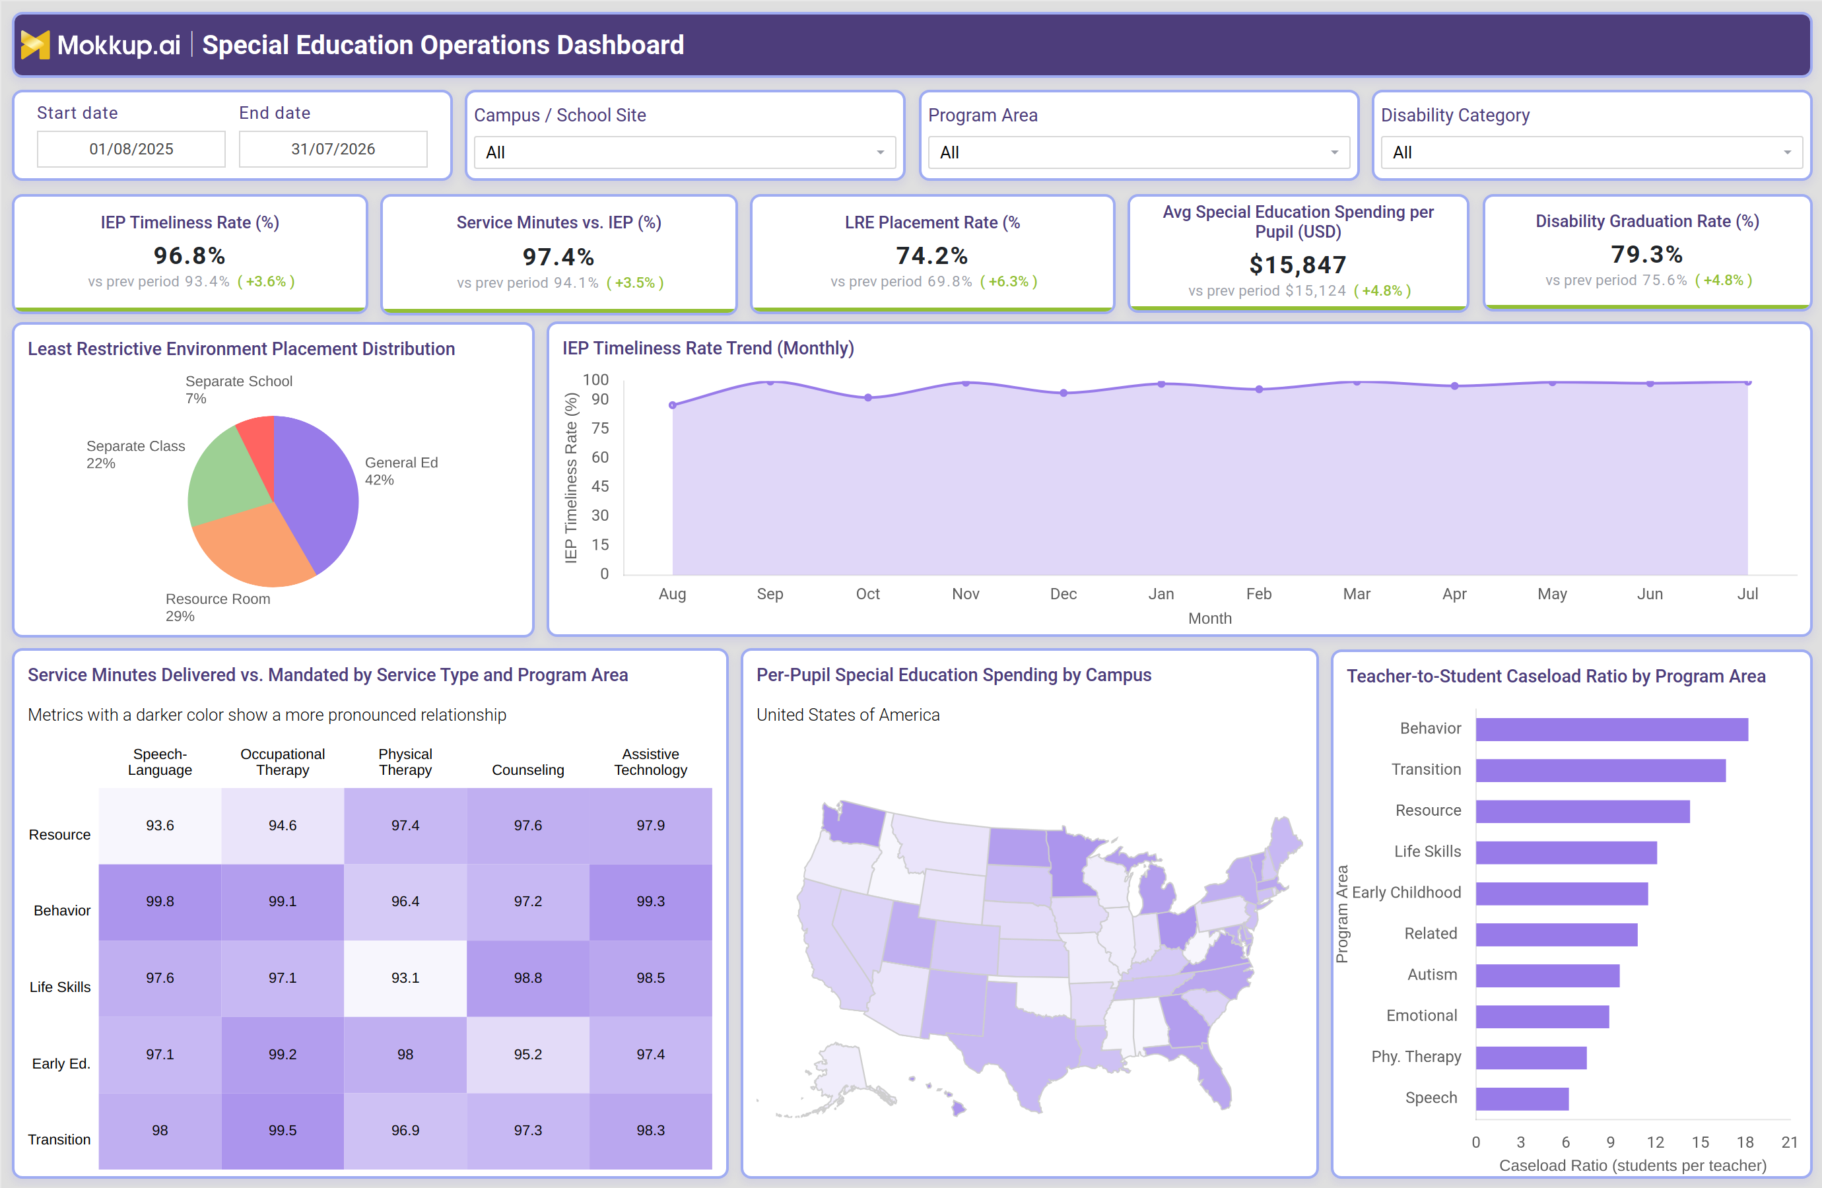This screenshot has width=1822, height=1188.
Task: Click the Life Skills caseload bar
Action: point(1567,852)
